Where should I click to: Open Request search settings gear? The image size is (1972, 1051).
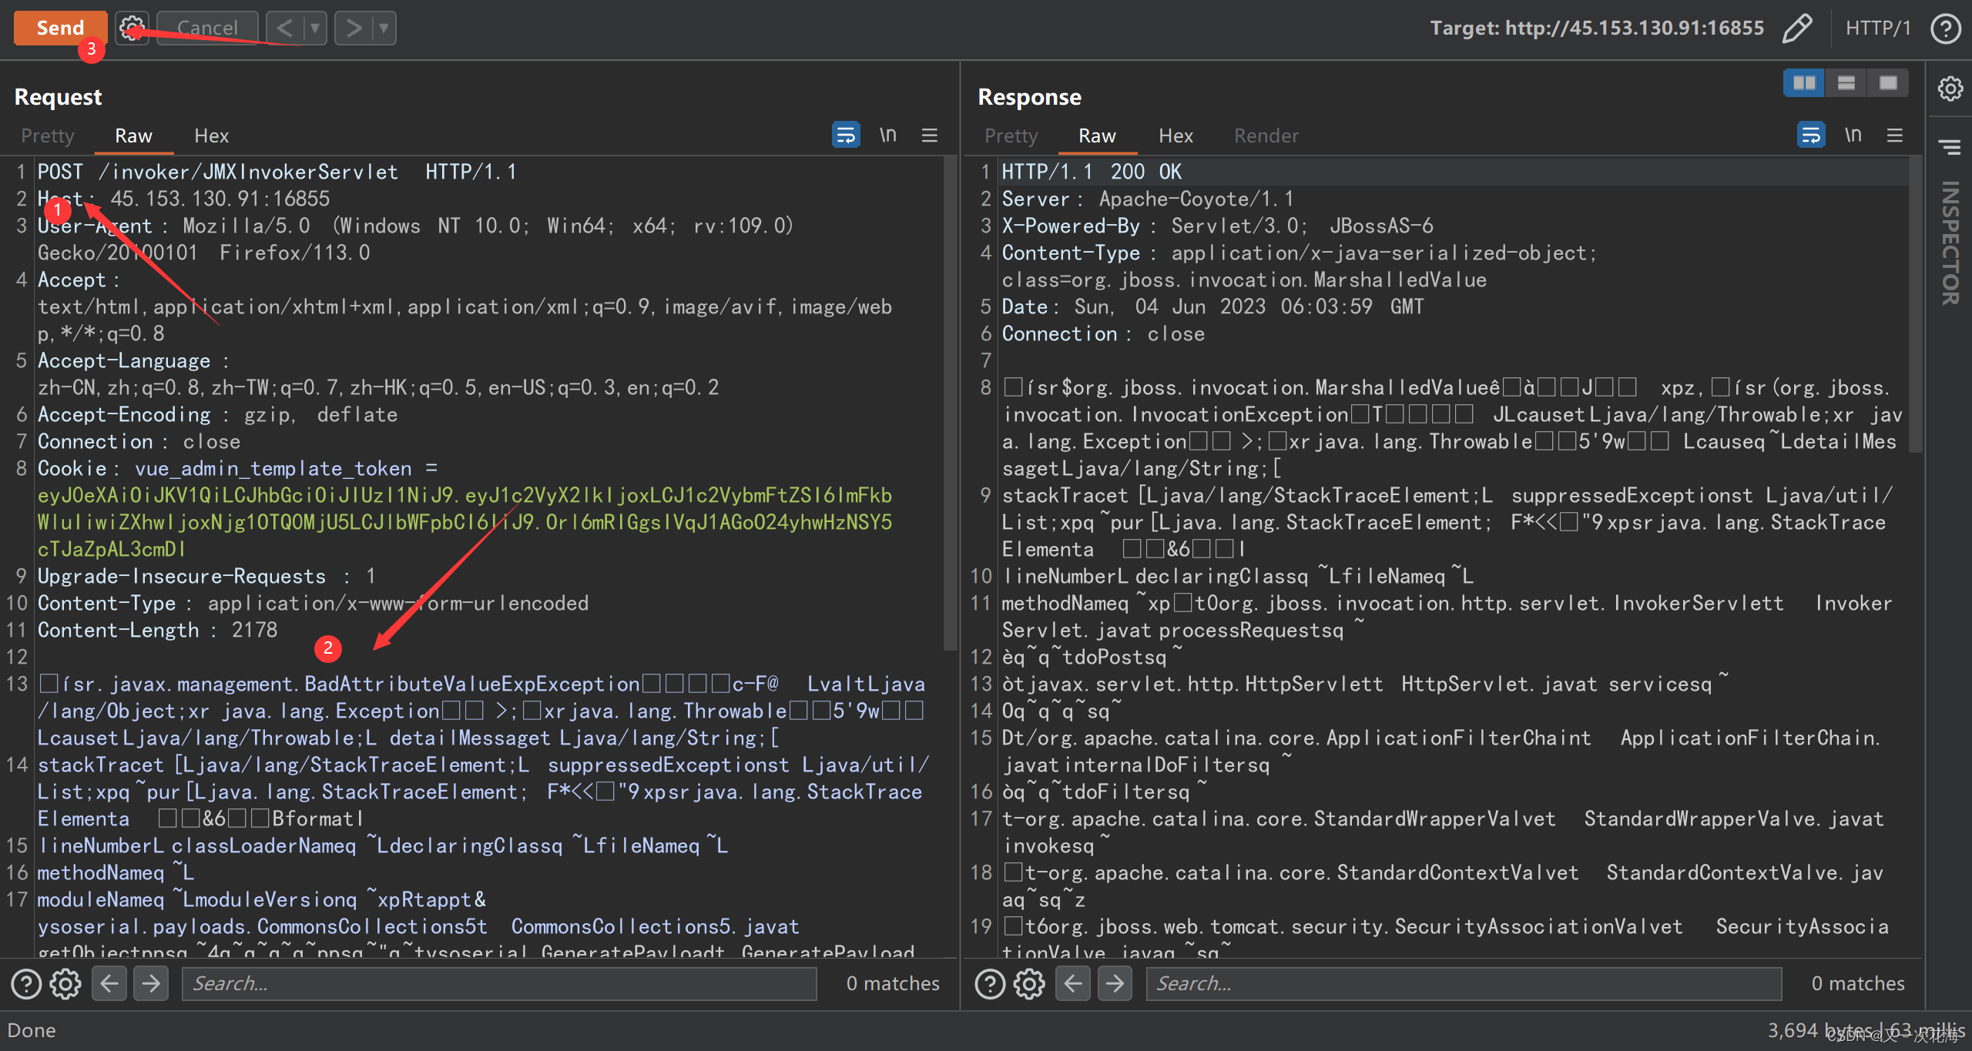tap(65, 983)
